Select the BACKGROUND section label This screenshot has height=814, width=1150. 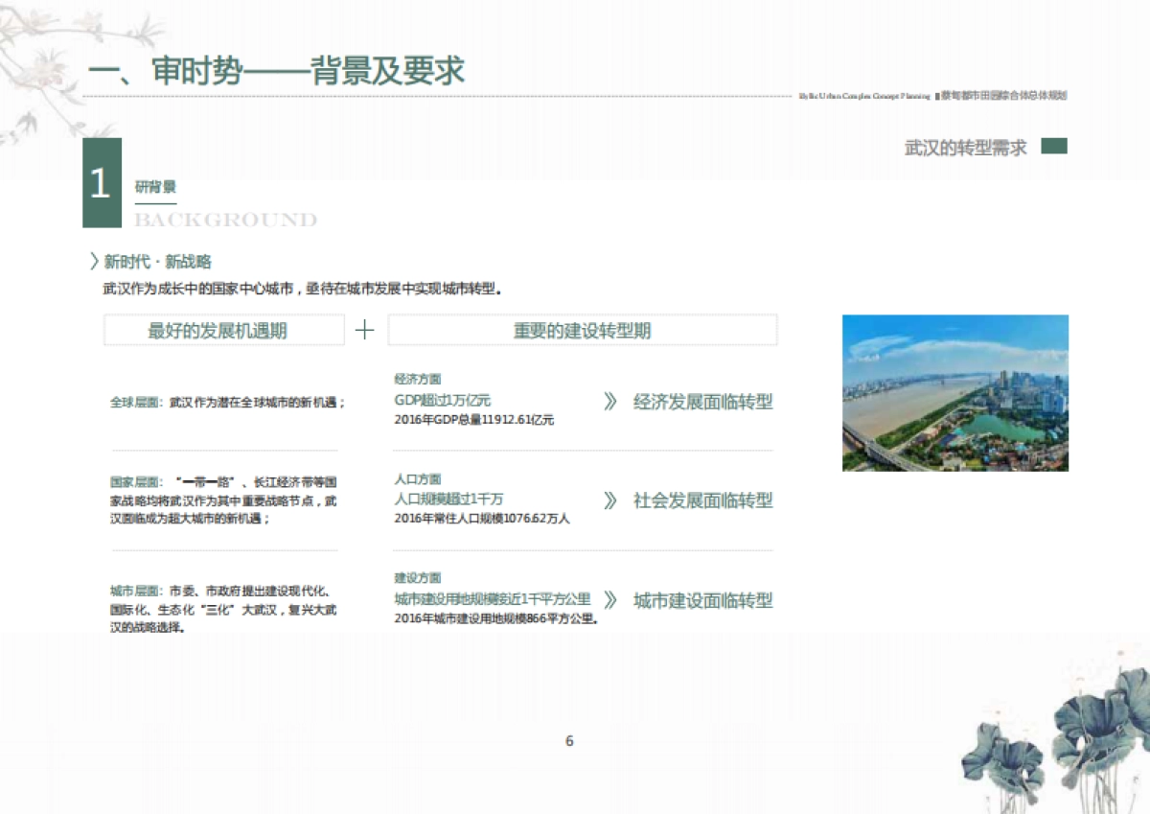point(225,220)
